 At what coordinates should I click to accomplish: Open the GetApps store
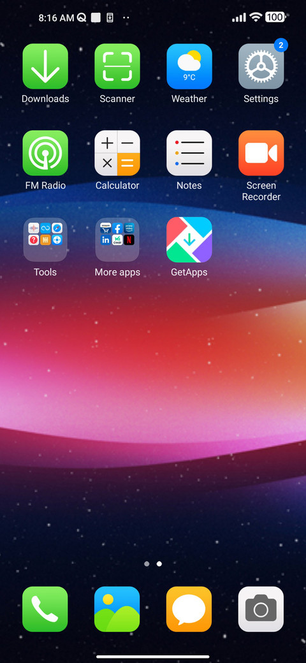[x=189, y=240]
